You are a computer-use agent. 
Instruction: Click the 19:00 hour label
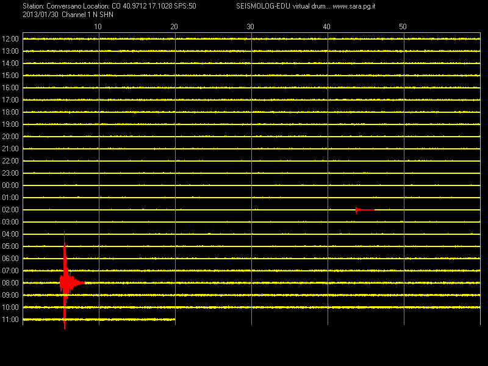(x=10, y=124)
